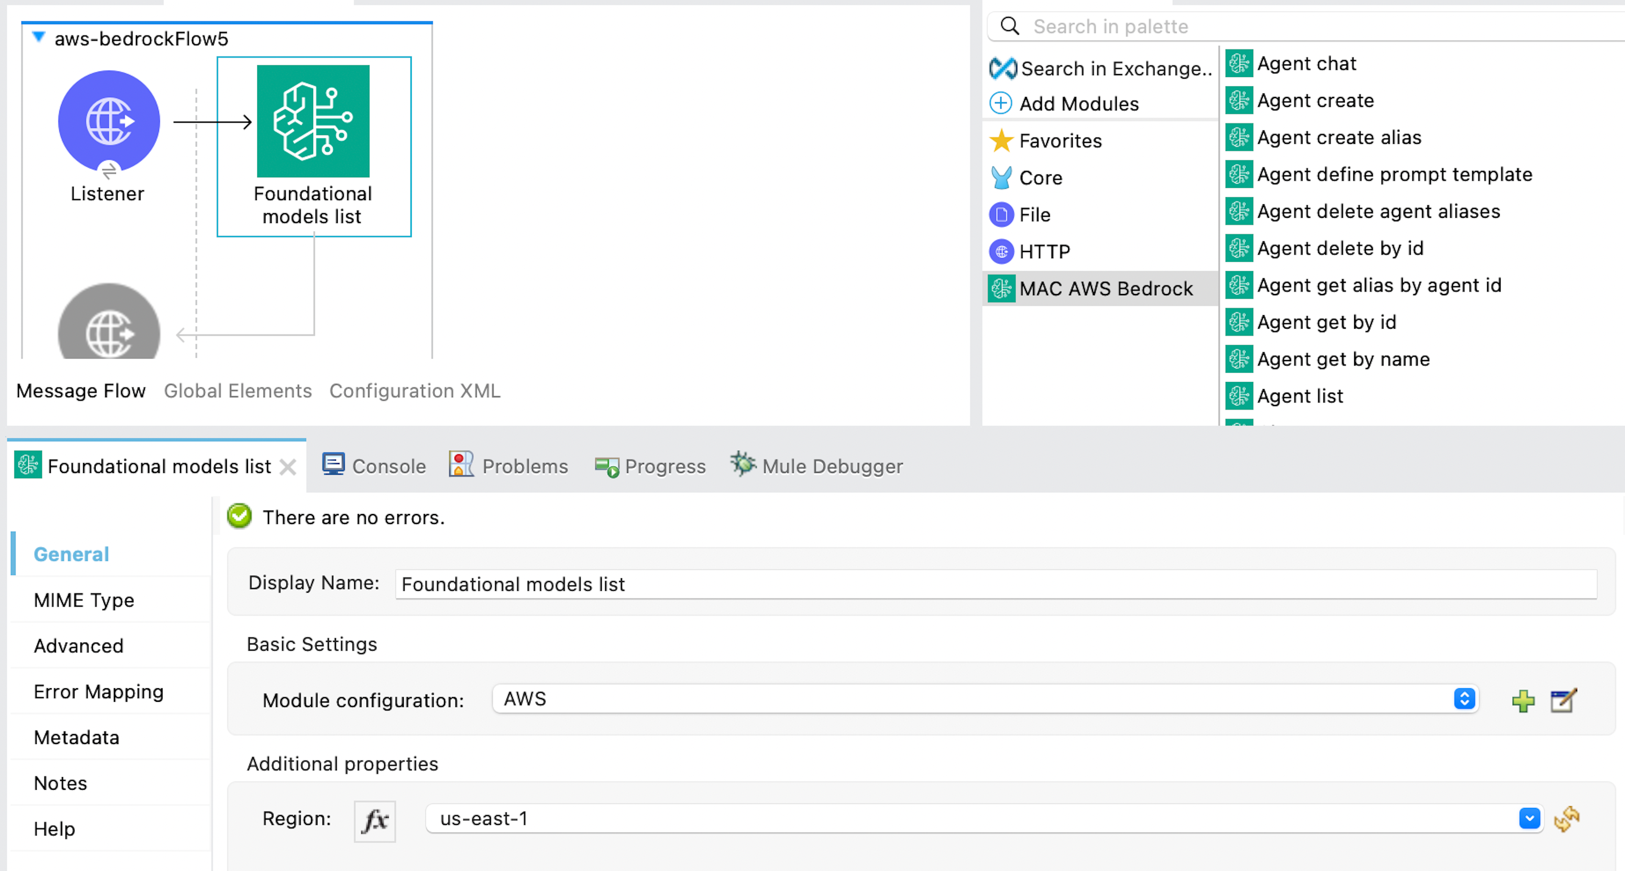This screenshot has width=1625, height=871.
Task: Select the MAC AWS Bedrock category
Action: [x=1101, y=289]
